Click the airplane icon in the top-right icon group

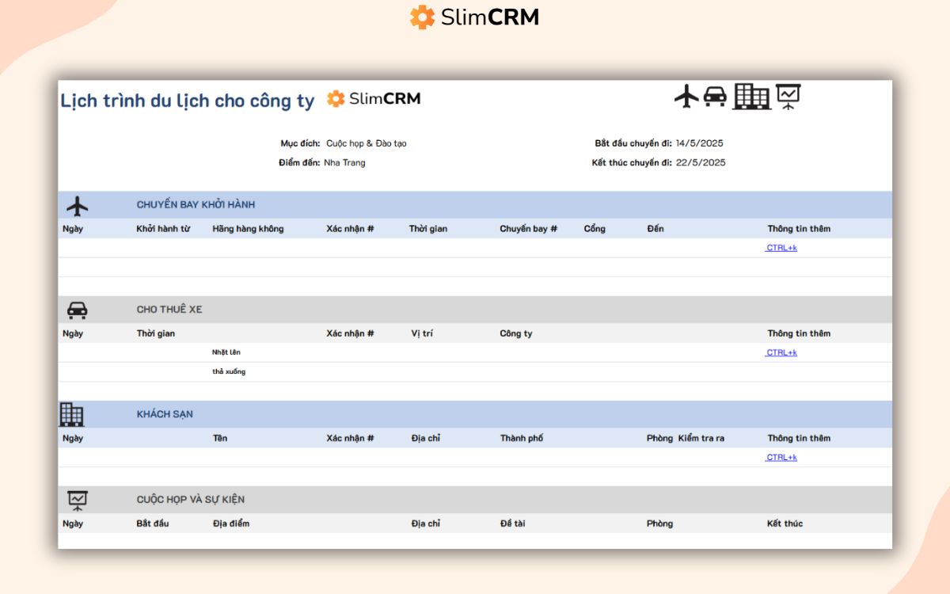click(x=686, y=97)
